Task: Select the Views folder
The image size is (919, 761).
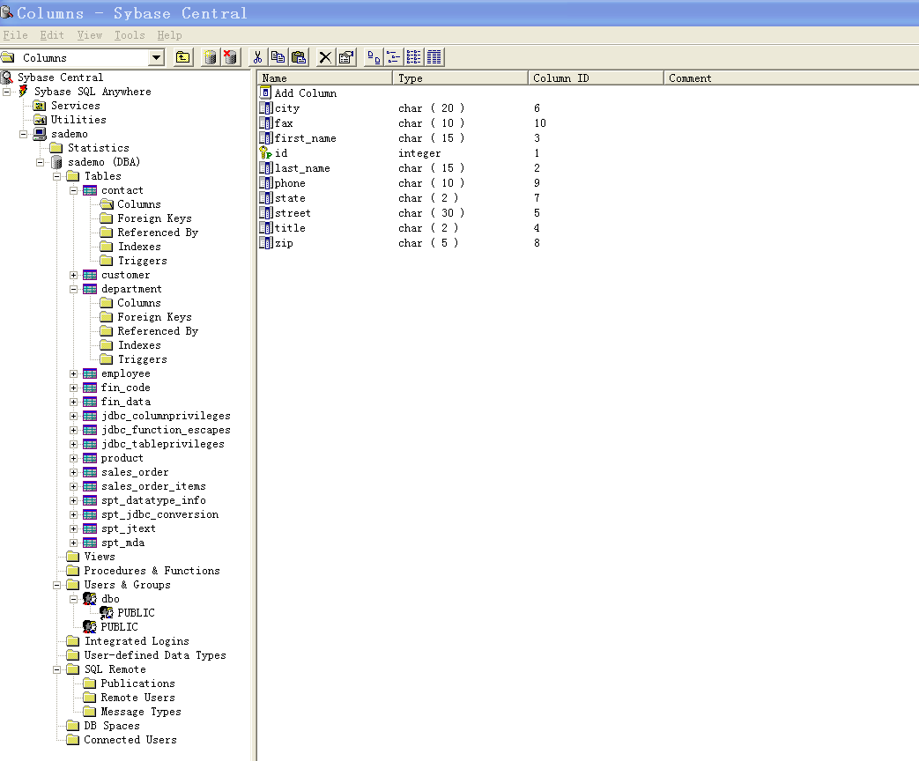Action: 100,557
